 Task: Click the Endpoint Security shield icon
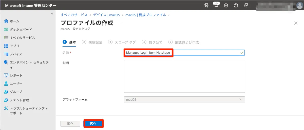point(6,62)
